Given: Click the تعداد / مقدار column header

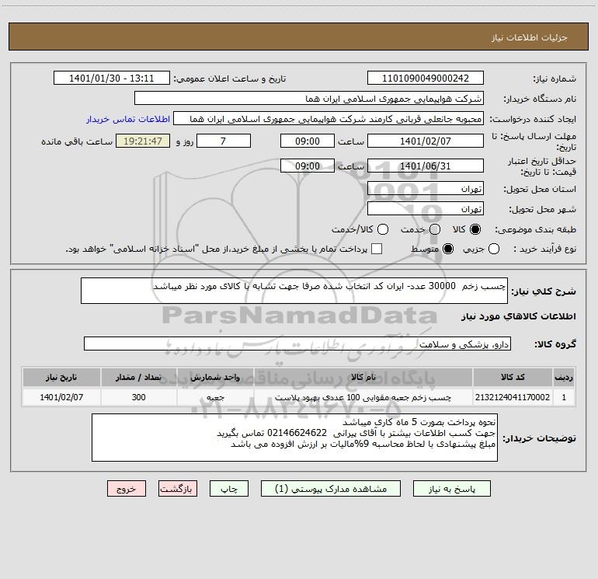Looking at the screenshot, I should click(x=138, y=378).
